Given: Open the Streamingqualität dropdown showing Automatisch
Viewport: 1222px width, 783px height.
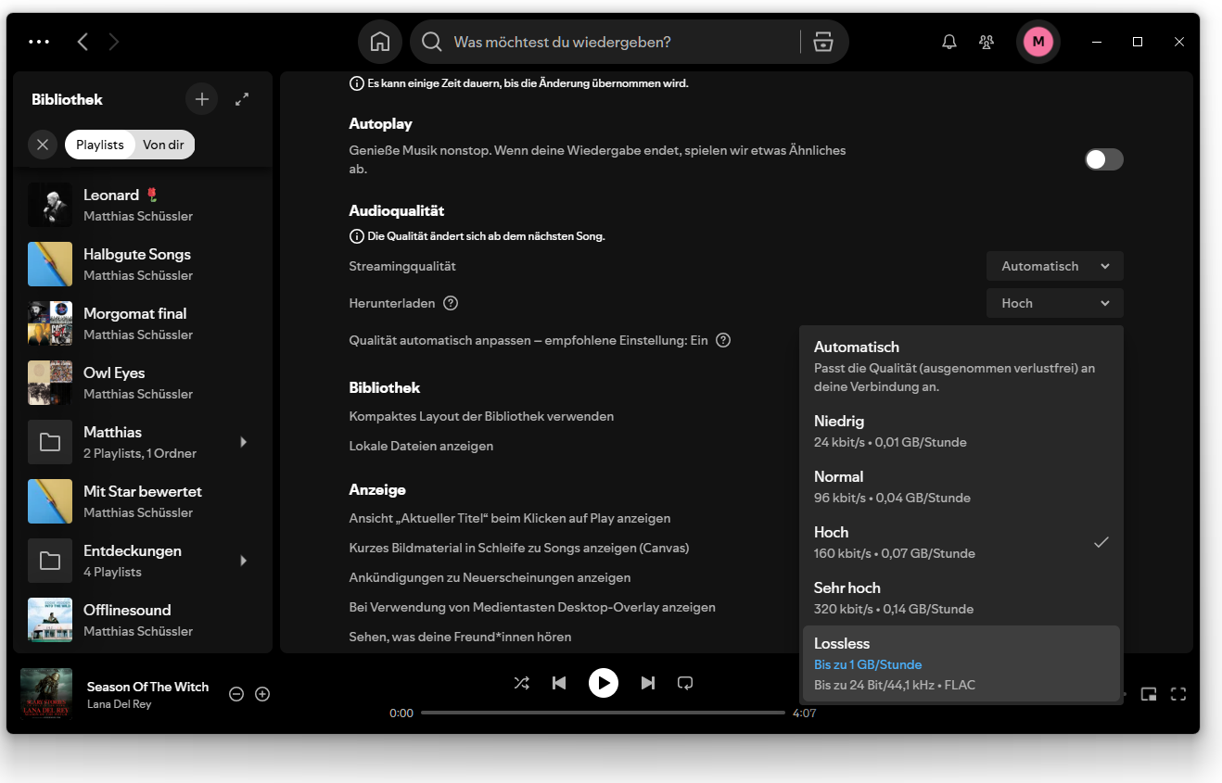Looking at the screenshot, I should point(1054,266).
